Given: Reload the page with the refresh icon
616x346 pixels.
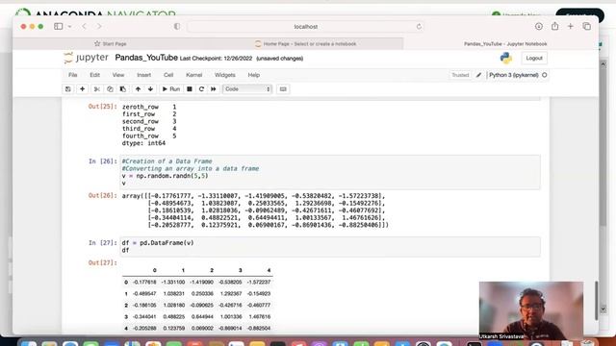Looking at the screenshot, I should (x=419, y=27).
